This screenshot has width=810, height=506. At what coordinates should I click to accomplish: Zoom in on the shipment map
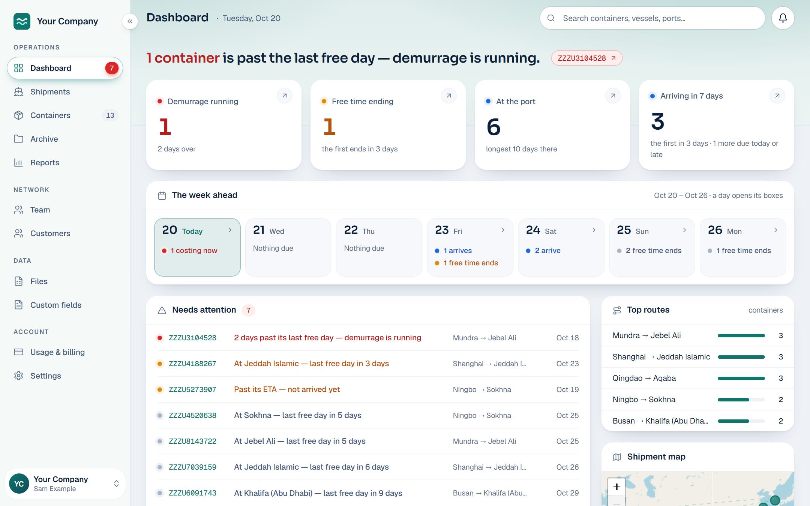616,487
